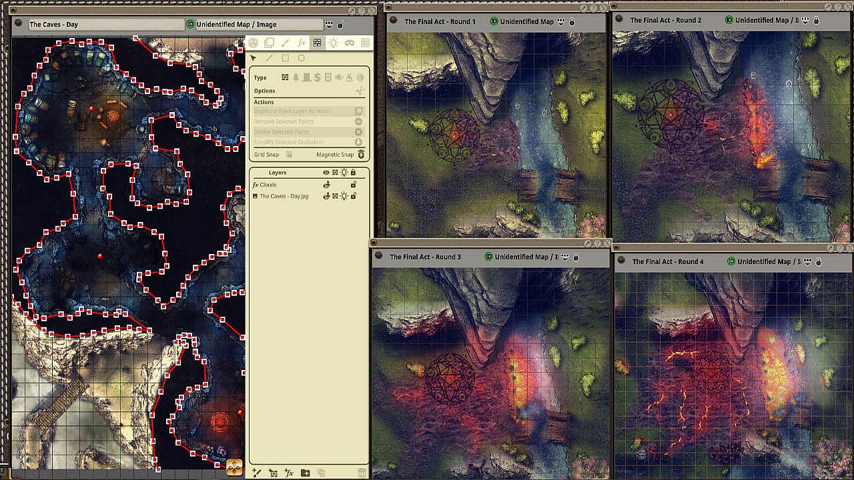Select the wall occluder type icon
This screenshot has height=480, width=854.
coord(285,77)
